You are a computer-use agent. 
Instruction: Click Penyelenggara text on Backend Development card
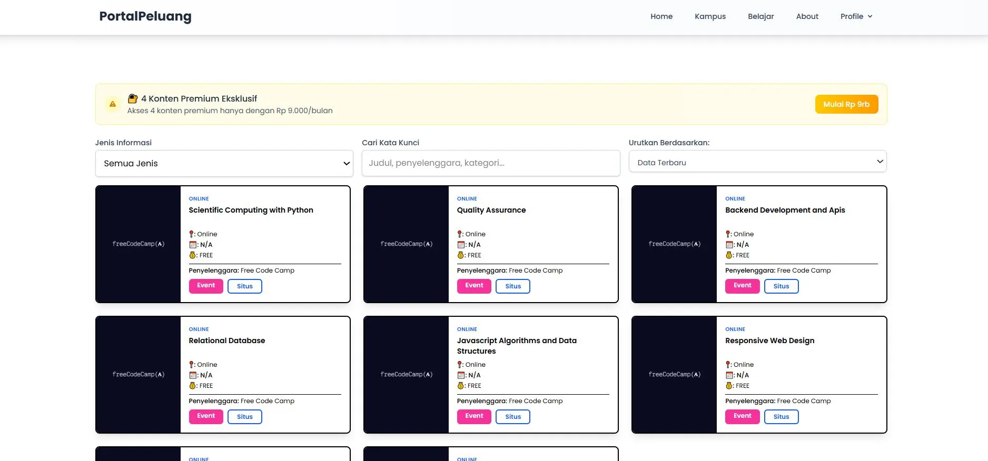tap(778, 270)
